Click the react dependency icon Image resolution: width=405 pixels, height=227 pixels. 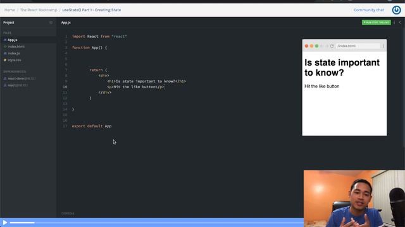(x=5, y=85)
